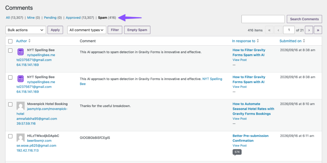Open How to Filter Gravity Forms Spam post, first row
This screenshot has width=327, height=163.
point(249,53)
